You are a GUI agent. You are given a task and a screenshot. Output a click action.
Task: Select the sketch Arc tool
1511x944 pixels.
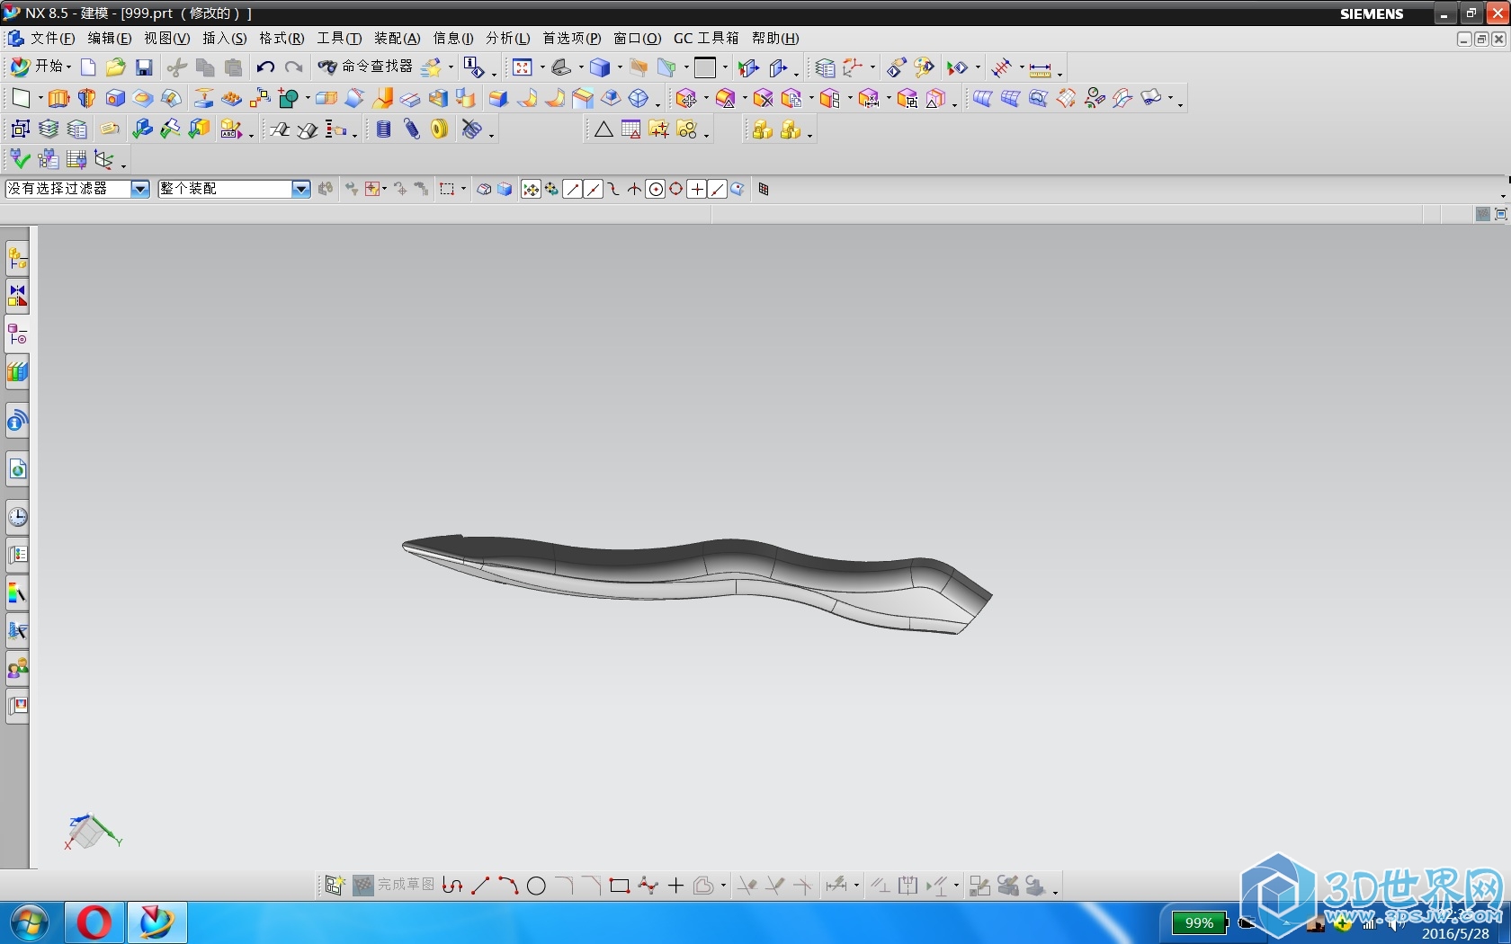coord(508,886)
